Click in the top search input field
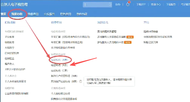Viewport: 190px width, 102px height. pyautogui.click(x=96, y=5)
